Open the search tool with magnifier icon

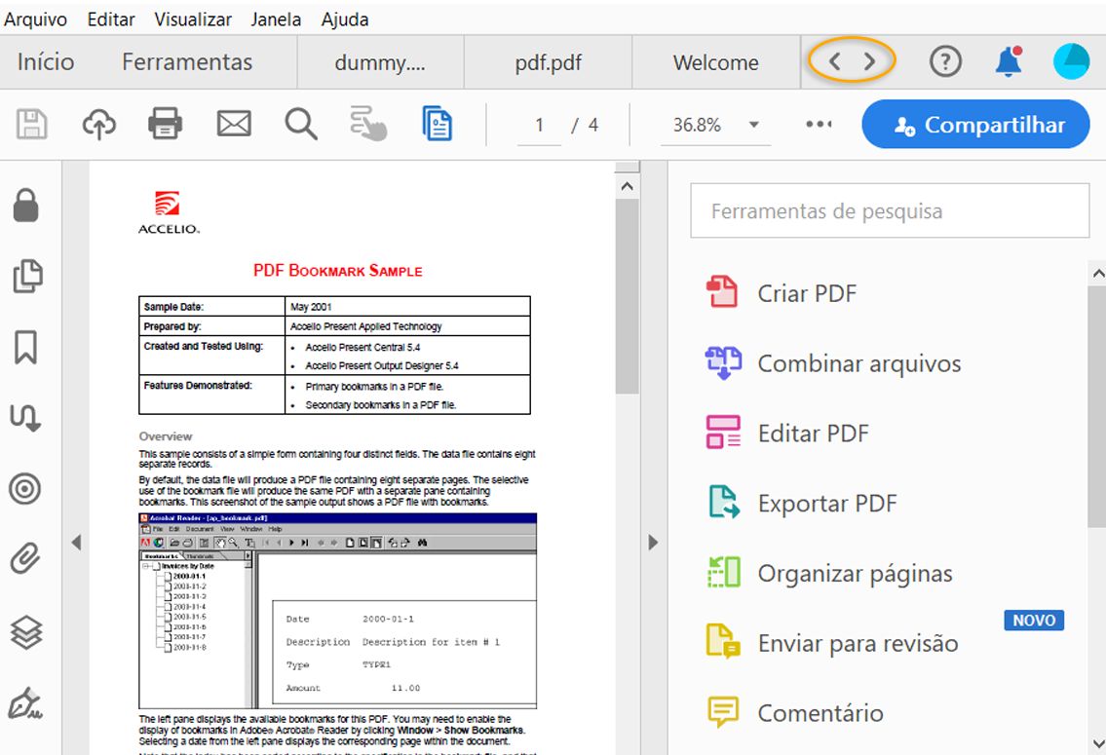click(x=299, y=124)
